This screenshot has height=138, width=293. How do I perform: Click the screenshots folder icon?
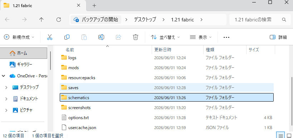[64, 107]
